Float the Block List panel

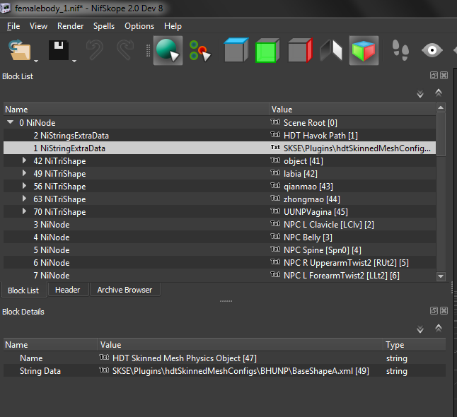click(x=434, y=76)
